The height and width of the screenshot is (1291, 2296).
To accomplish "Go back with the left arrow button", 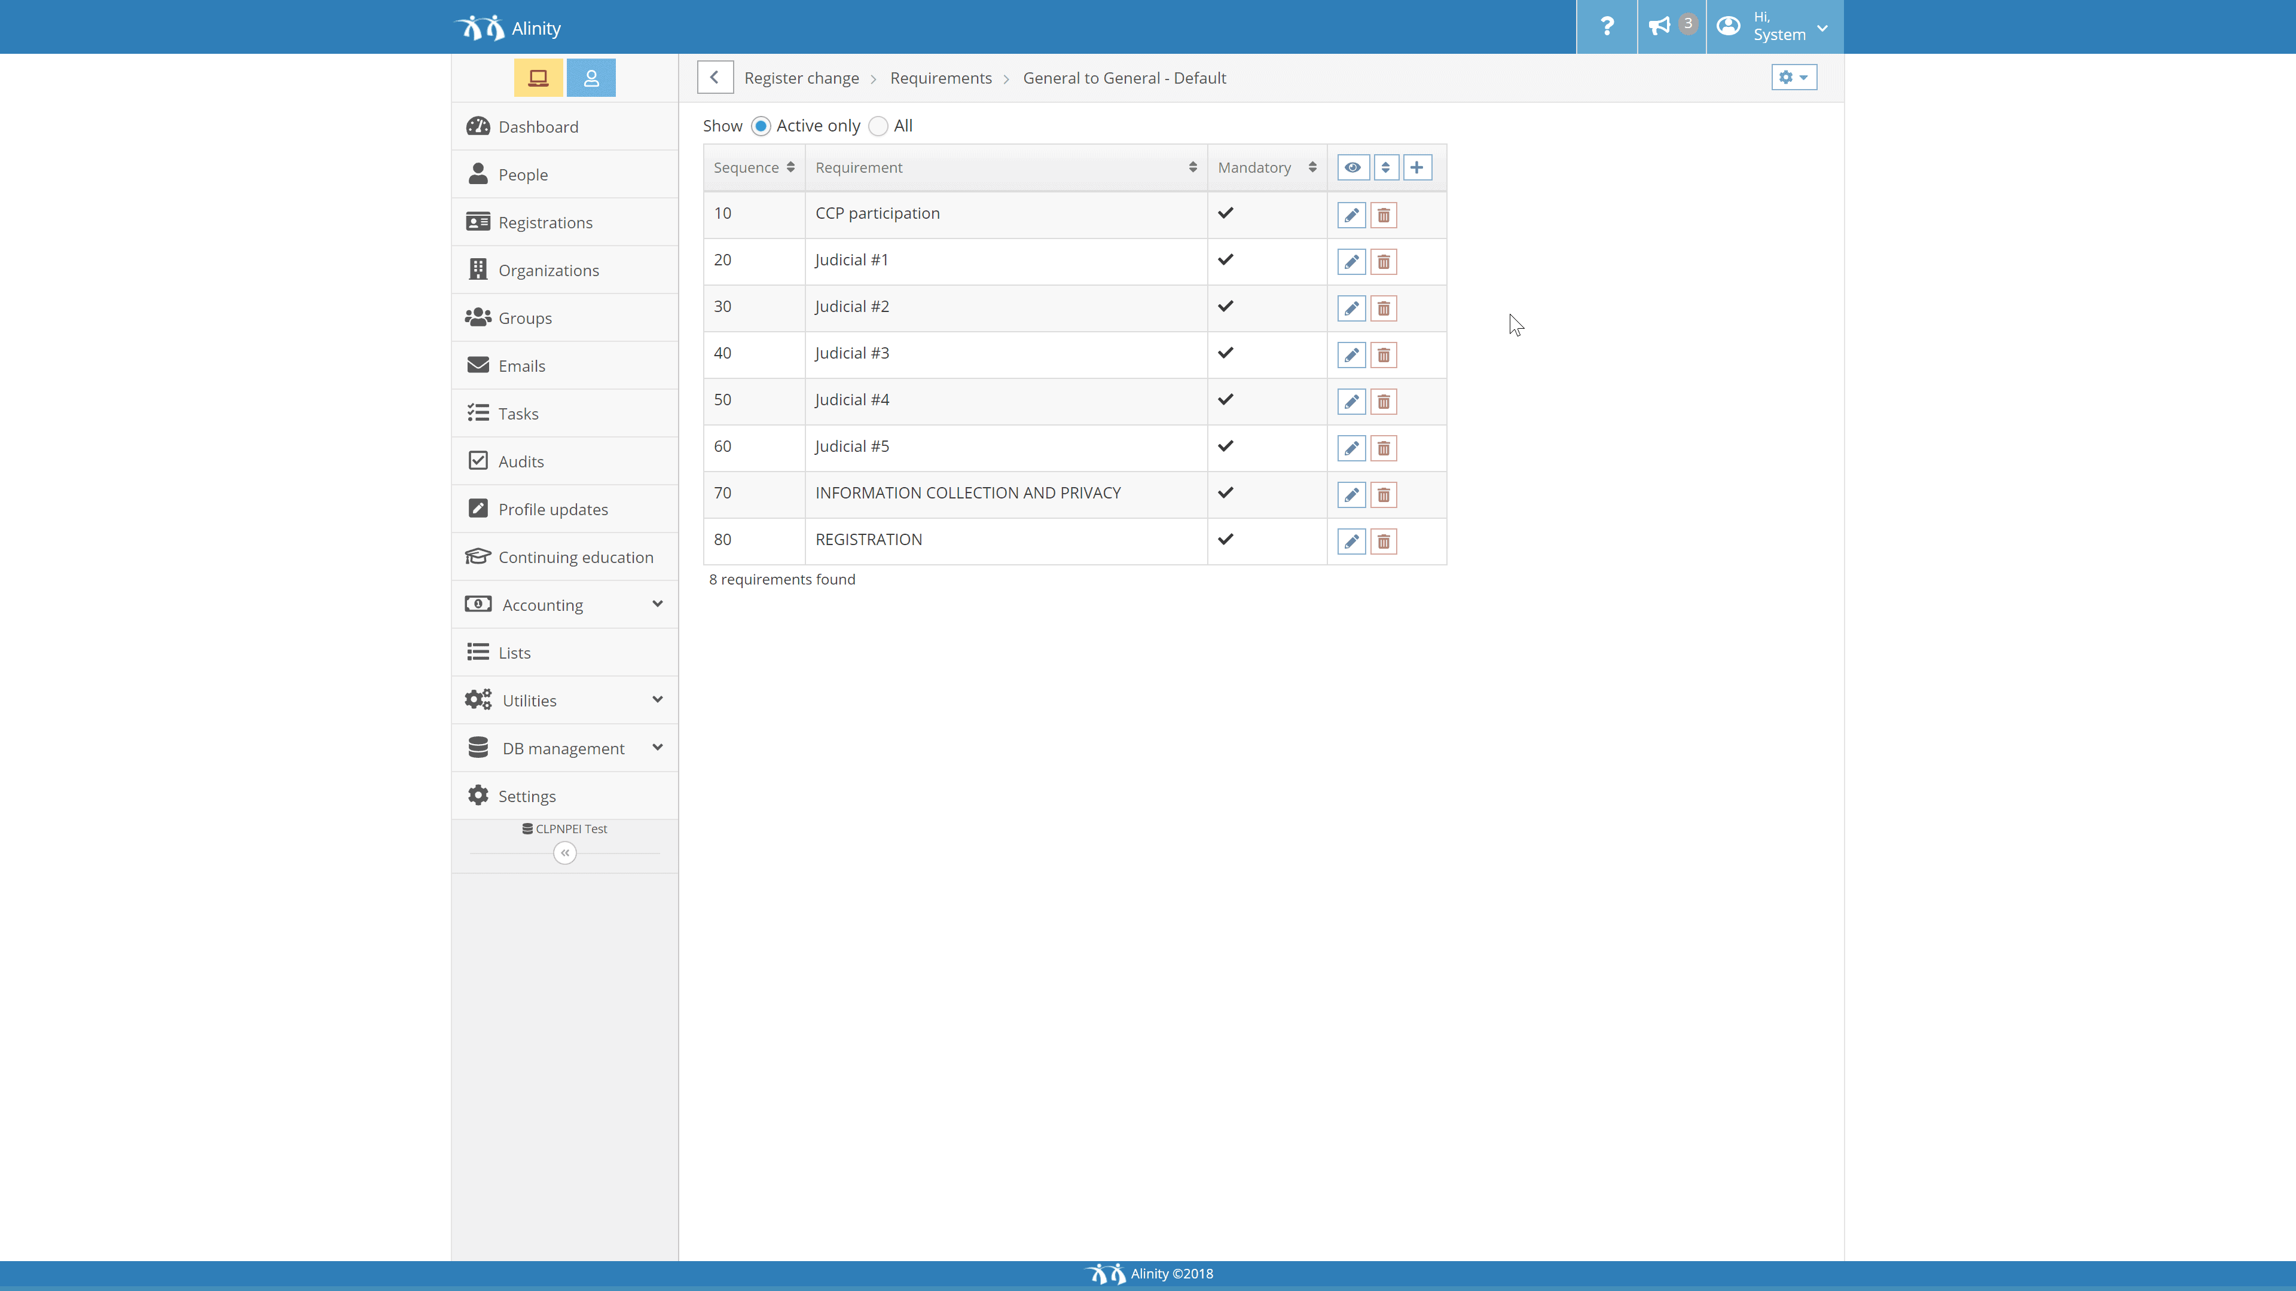I will click(715, 78).
